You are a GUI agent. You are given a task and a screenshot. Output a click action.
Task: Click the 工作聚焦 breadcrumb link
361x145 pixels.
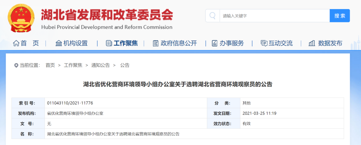73,65
